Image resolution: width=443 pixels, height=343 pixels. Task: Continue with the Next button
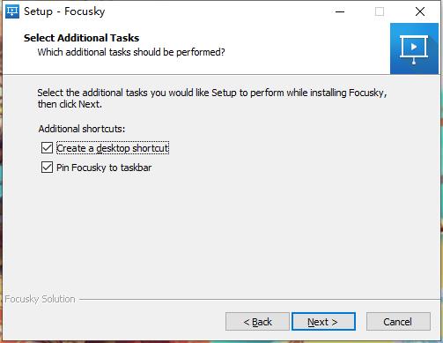coord(323,322)
